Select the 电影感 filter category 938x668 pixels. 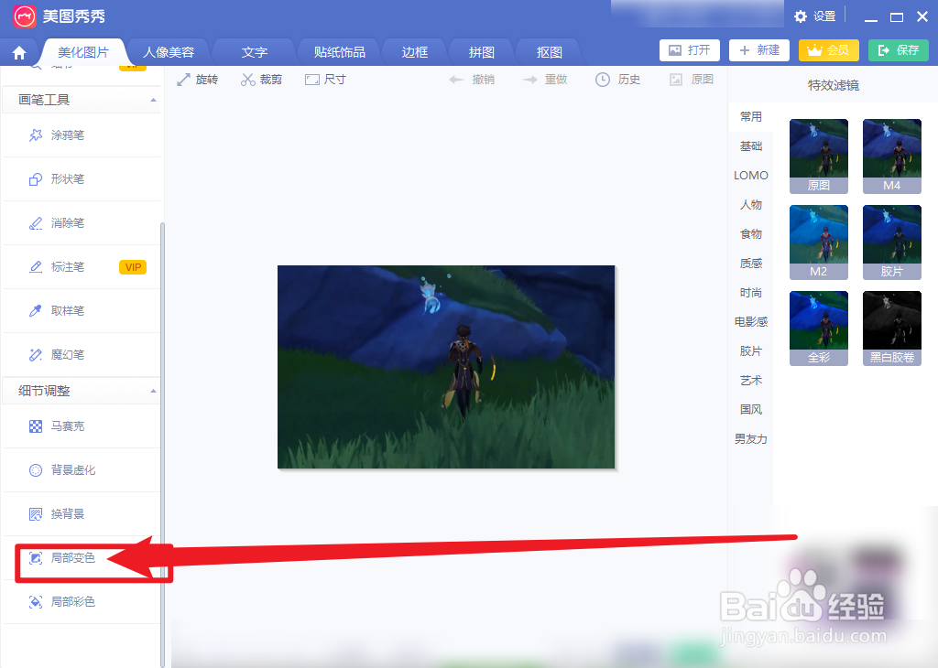[751, 322]
